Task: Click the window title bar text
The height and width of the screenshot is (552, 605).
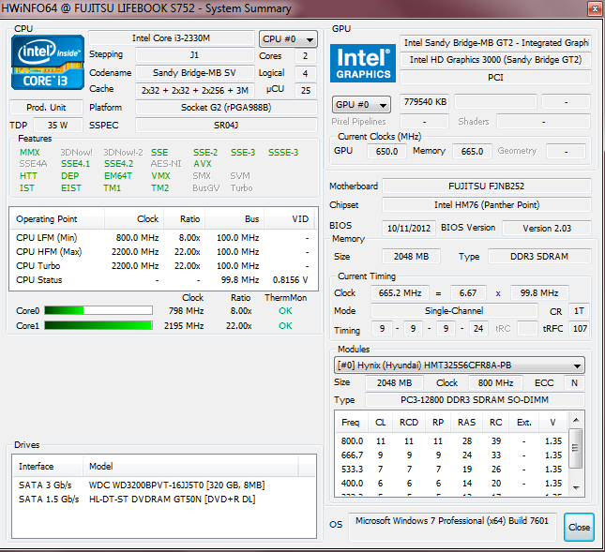Action: click(146, 8)
